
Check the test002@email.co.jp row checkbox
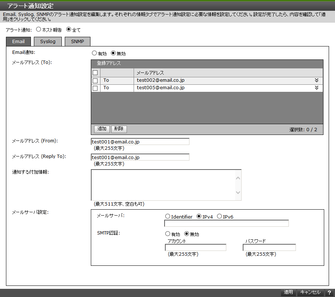pyautogui.click(x=95, y=80)
